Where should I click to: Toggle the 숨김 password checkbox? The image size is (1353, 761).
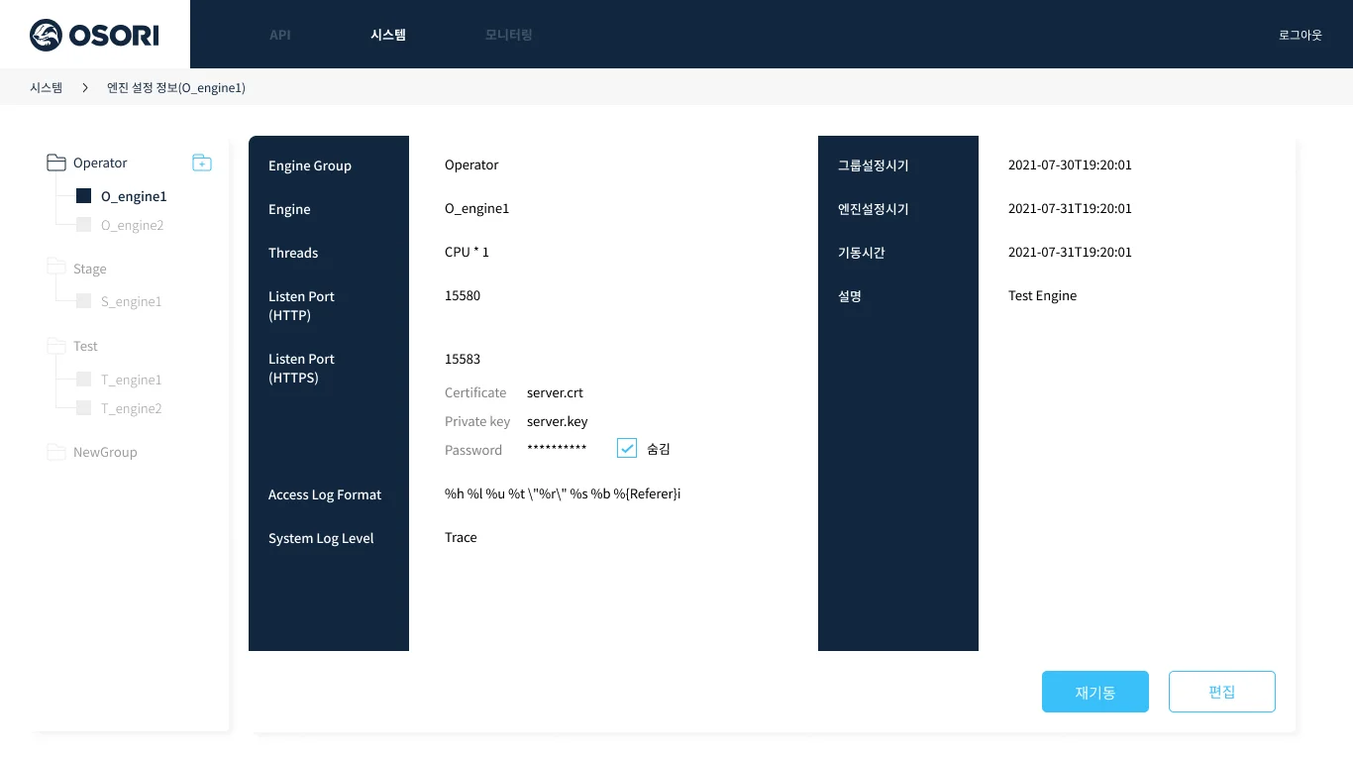click(627, 449)
